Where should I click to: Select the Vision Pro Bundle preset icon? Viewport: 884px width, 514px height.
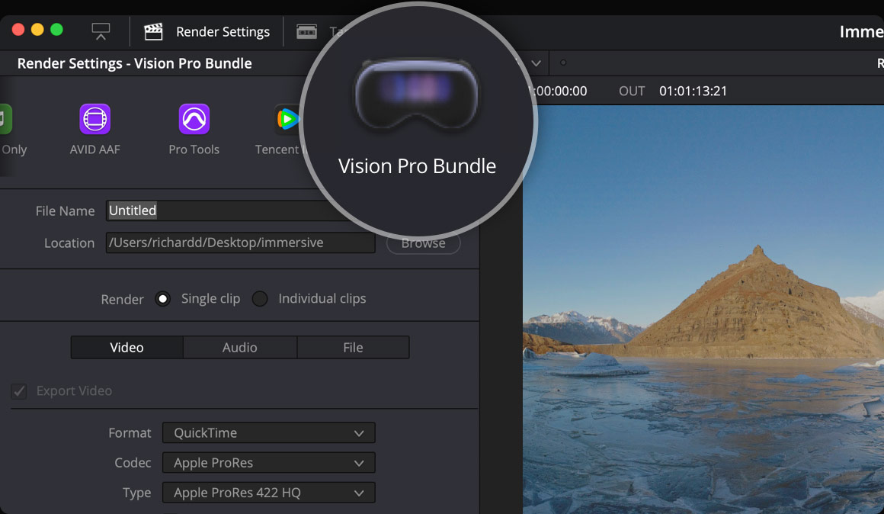click(x=417, y=94)
